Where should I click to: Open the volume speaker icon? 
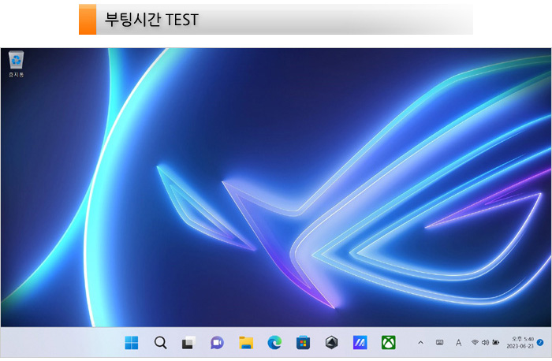485,342
